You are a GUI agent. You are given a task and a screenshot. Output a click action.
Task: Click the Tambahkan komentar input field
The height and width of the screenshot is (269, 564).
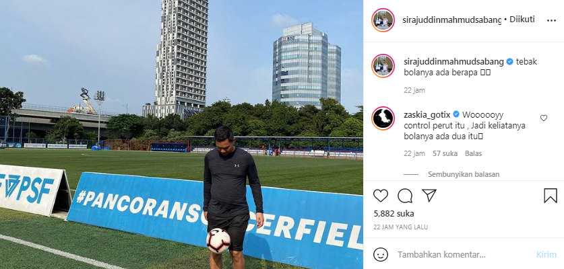464,255
